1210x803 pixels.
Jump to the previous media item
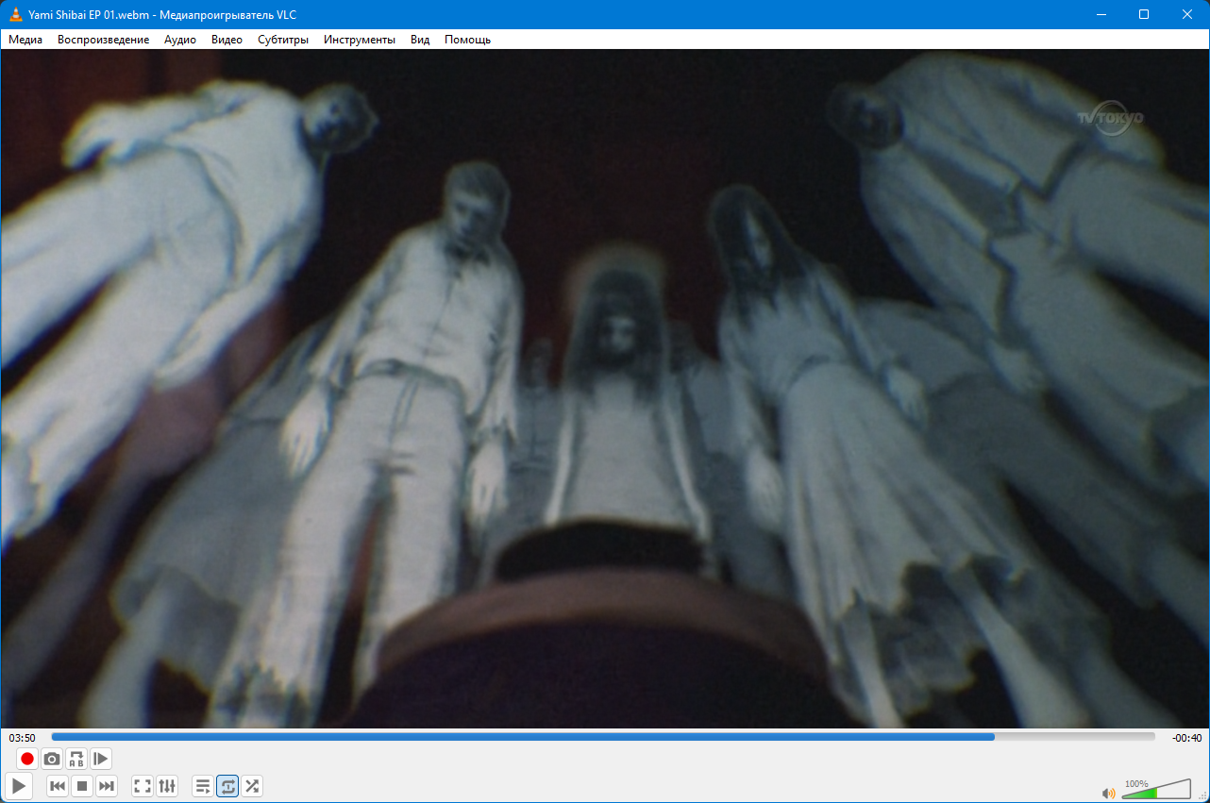coord(58,786)
